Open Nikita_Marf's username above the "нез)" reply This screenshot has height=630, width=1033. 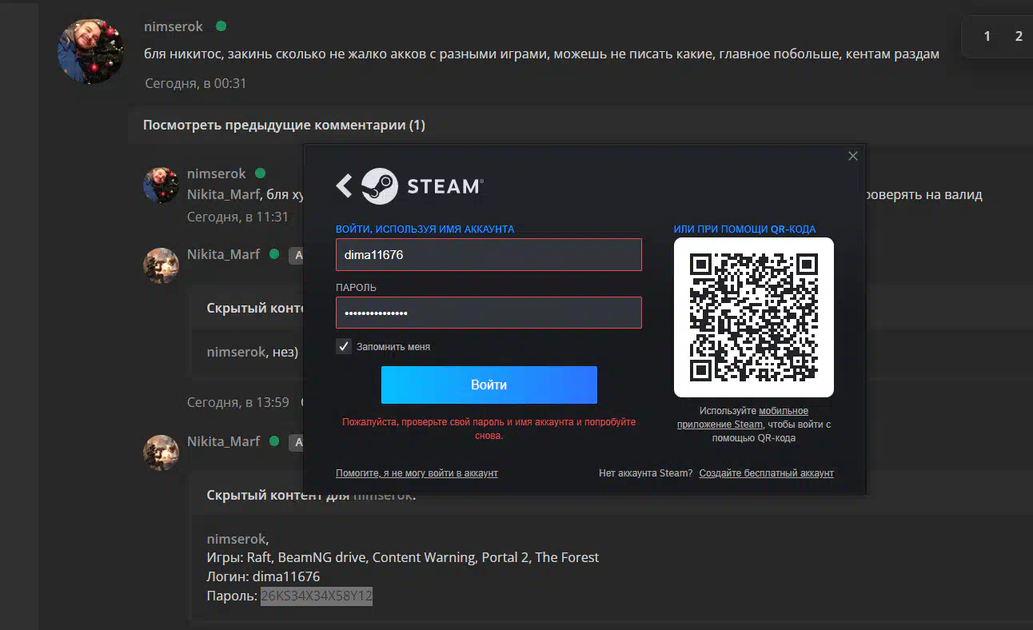[223, 254]
